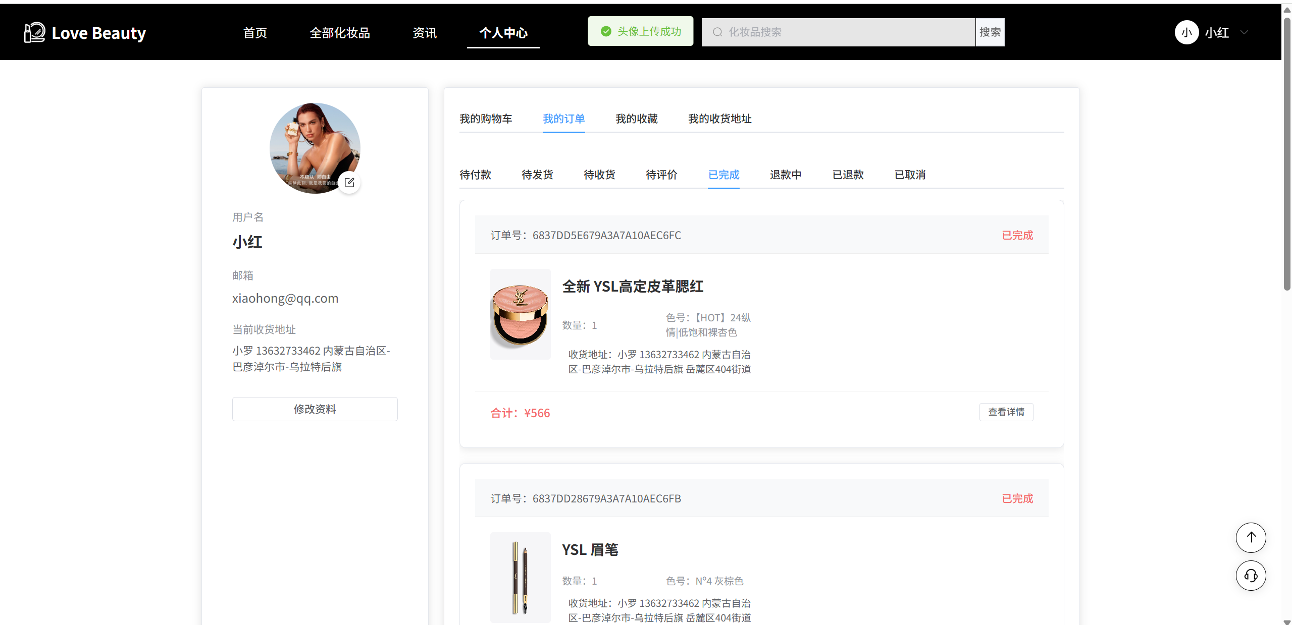Filter orders by 退款中
Screen dimensions: 1292x625
(x=786, y=175)
